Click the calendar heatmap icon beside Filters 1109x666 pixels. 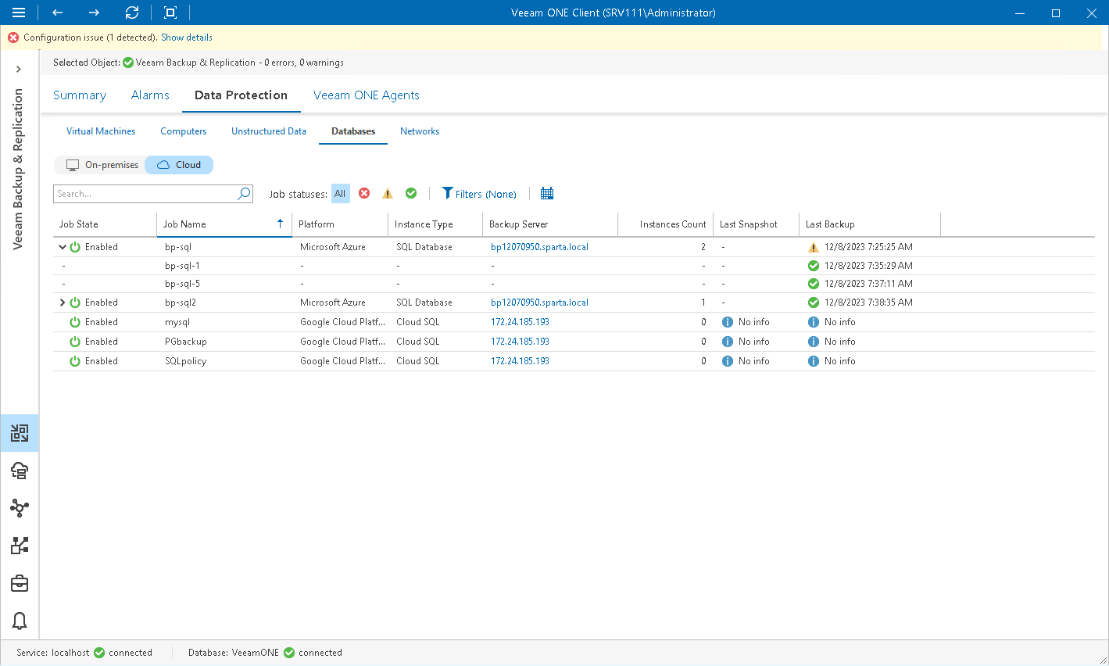coord(546,193)
